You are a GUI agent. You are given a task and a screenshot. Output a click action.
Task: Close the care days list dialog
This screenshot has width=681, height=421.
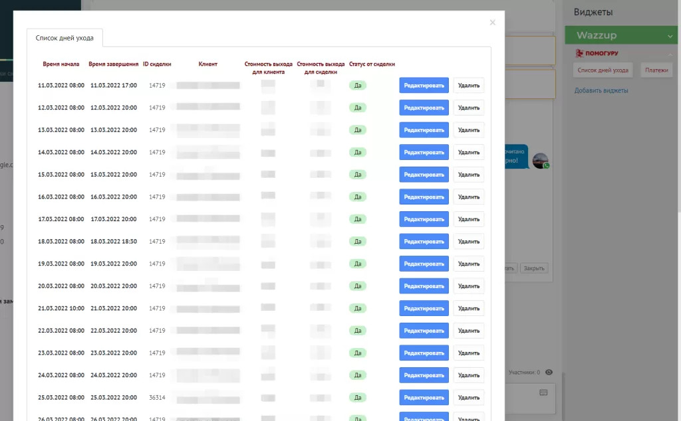tap(492, 23)
